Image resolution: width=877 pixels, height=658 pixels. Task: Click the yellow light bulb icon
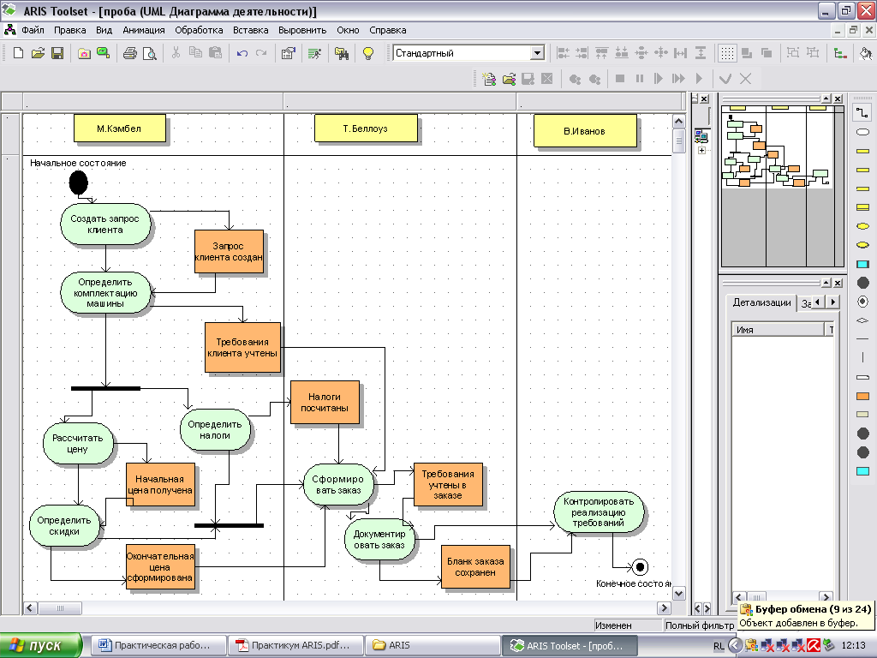pos(368,53)
